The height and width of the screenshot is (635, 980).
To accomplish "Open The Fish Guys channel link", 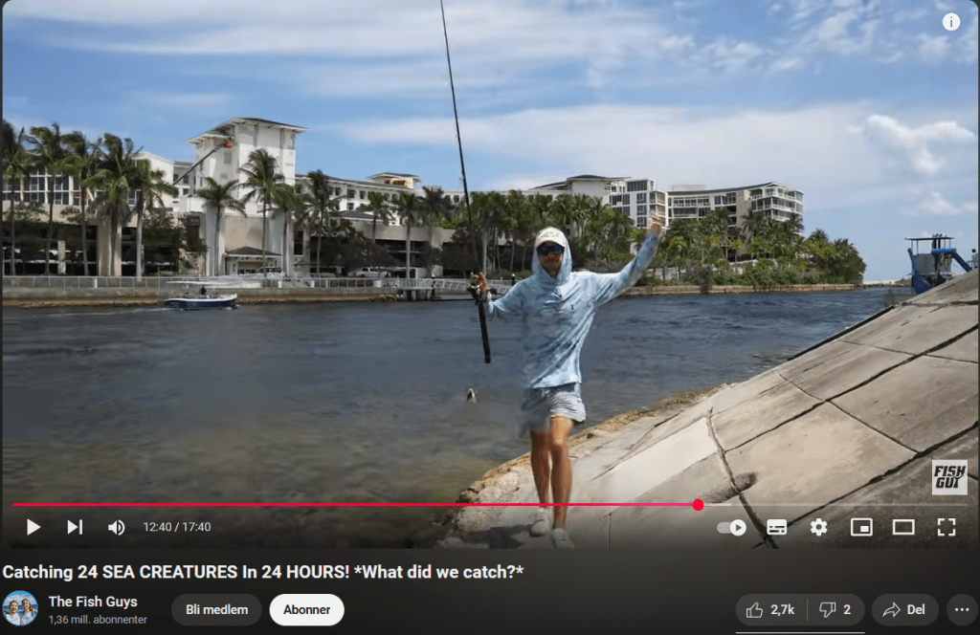I will point(93,602).
